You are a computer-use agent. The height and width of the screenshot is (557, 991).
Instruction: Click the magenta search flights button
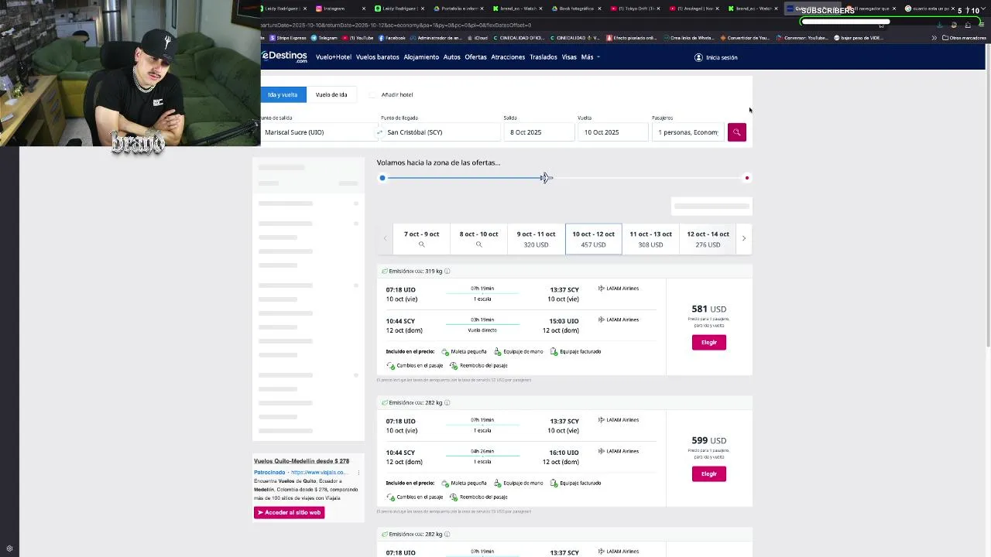click(x=736, y=132)
